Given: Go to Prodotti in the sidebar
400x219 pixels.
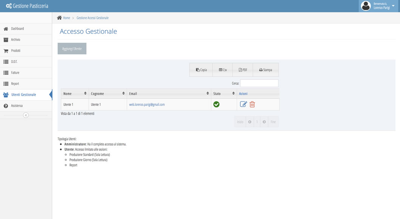Looking at the screenshot, I should [15, 51].
